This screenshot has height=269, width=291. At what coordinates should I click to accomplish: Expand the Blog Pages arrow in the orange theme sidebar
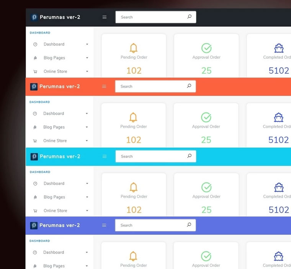87,127
